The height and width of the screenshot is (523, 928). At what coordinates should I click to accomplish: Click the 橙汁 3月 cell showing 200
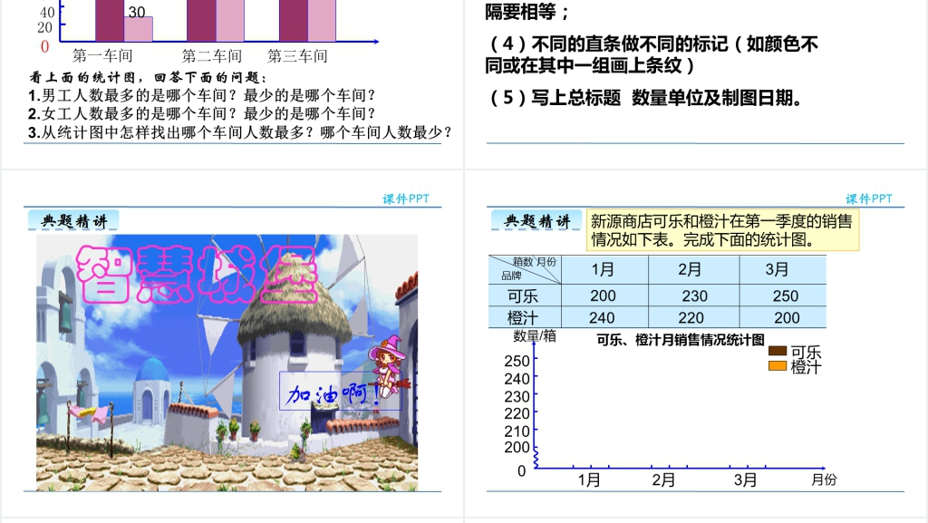point(782,317)
